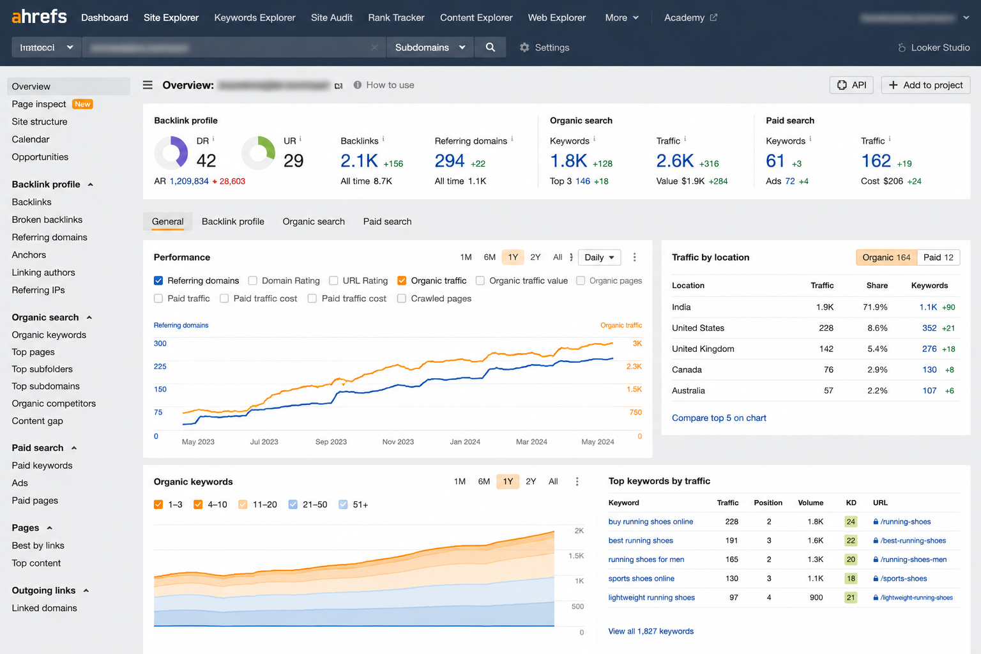Enable the Paid traffic checkbox
981x654 pixels.
(158, 298)
